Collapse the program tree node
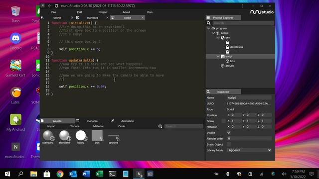The image size is (319, 179). 208,28
